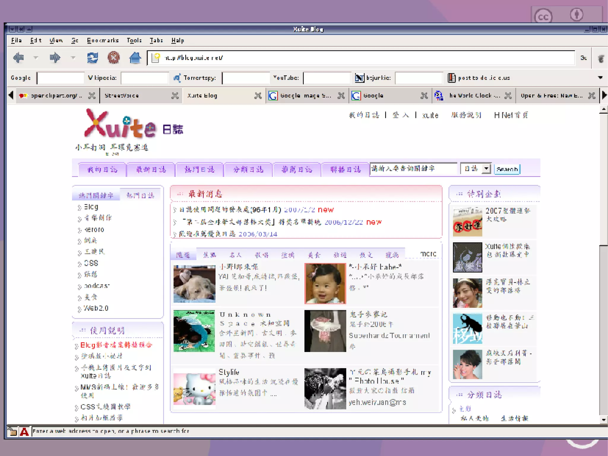Click the Search button on Xuite page
608x456 pixels.
[507, 169]
